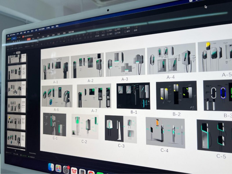Select concept image C-2 on the slide

click(x=85, y=127)
